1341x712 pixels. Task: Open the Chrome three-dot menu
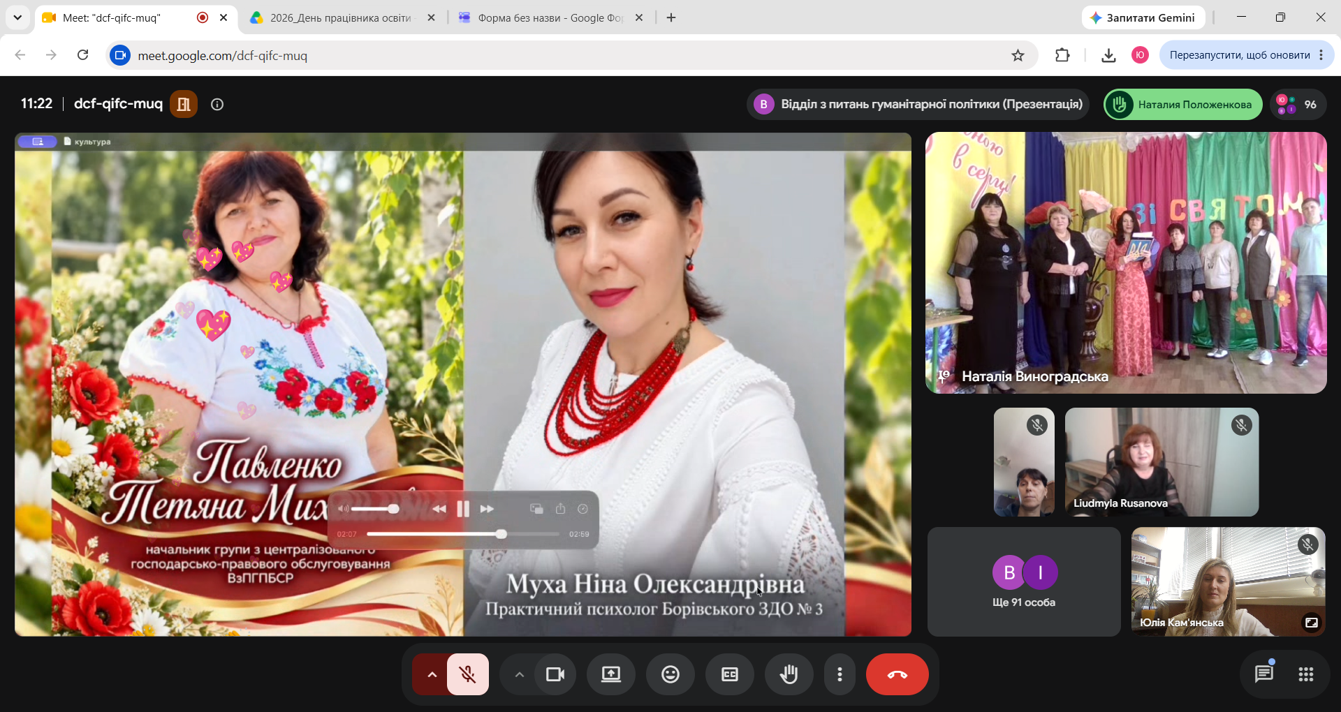pos(1321,55)
